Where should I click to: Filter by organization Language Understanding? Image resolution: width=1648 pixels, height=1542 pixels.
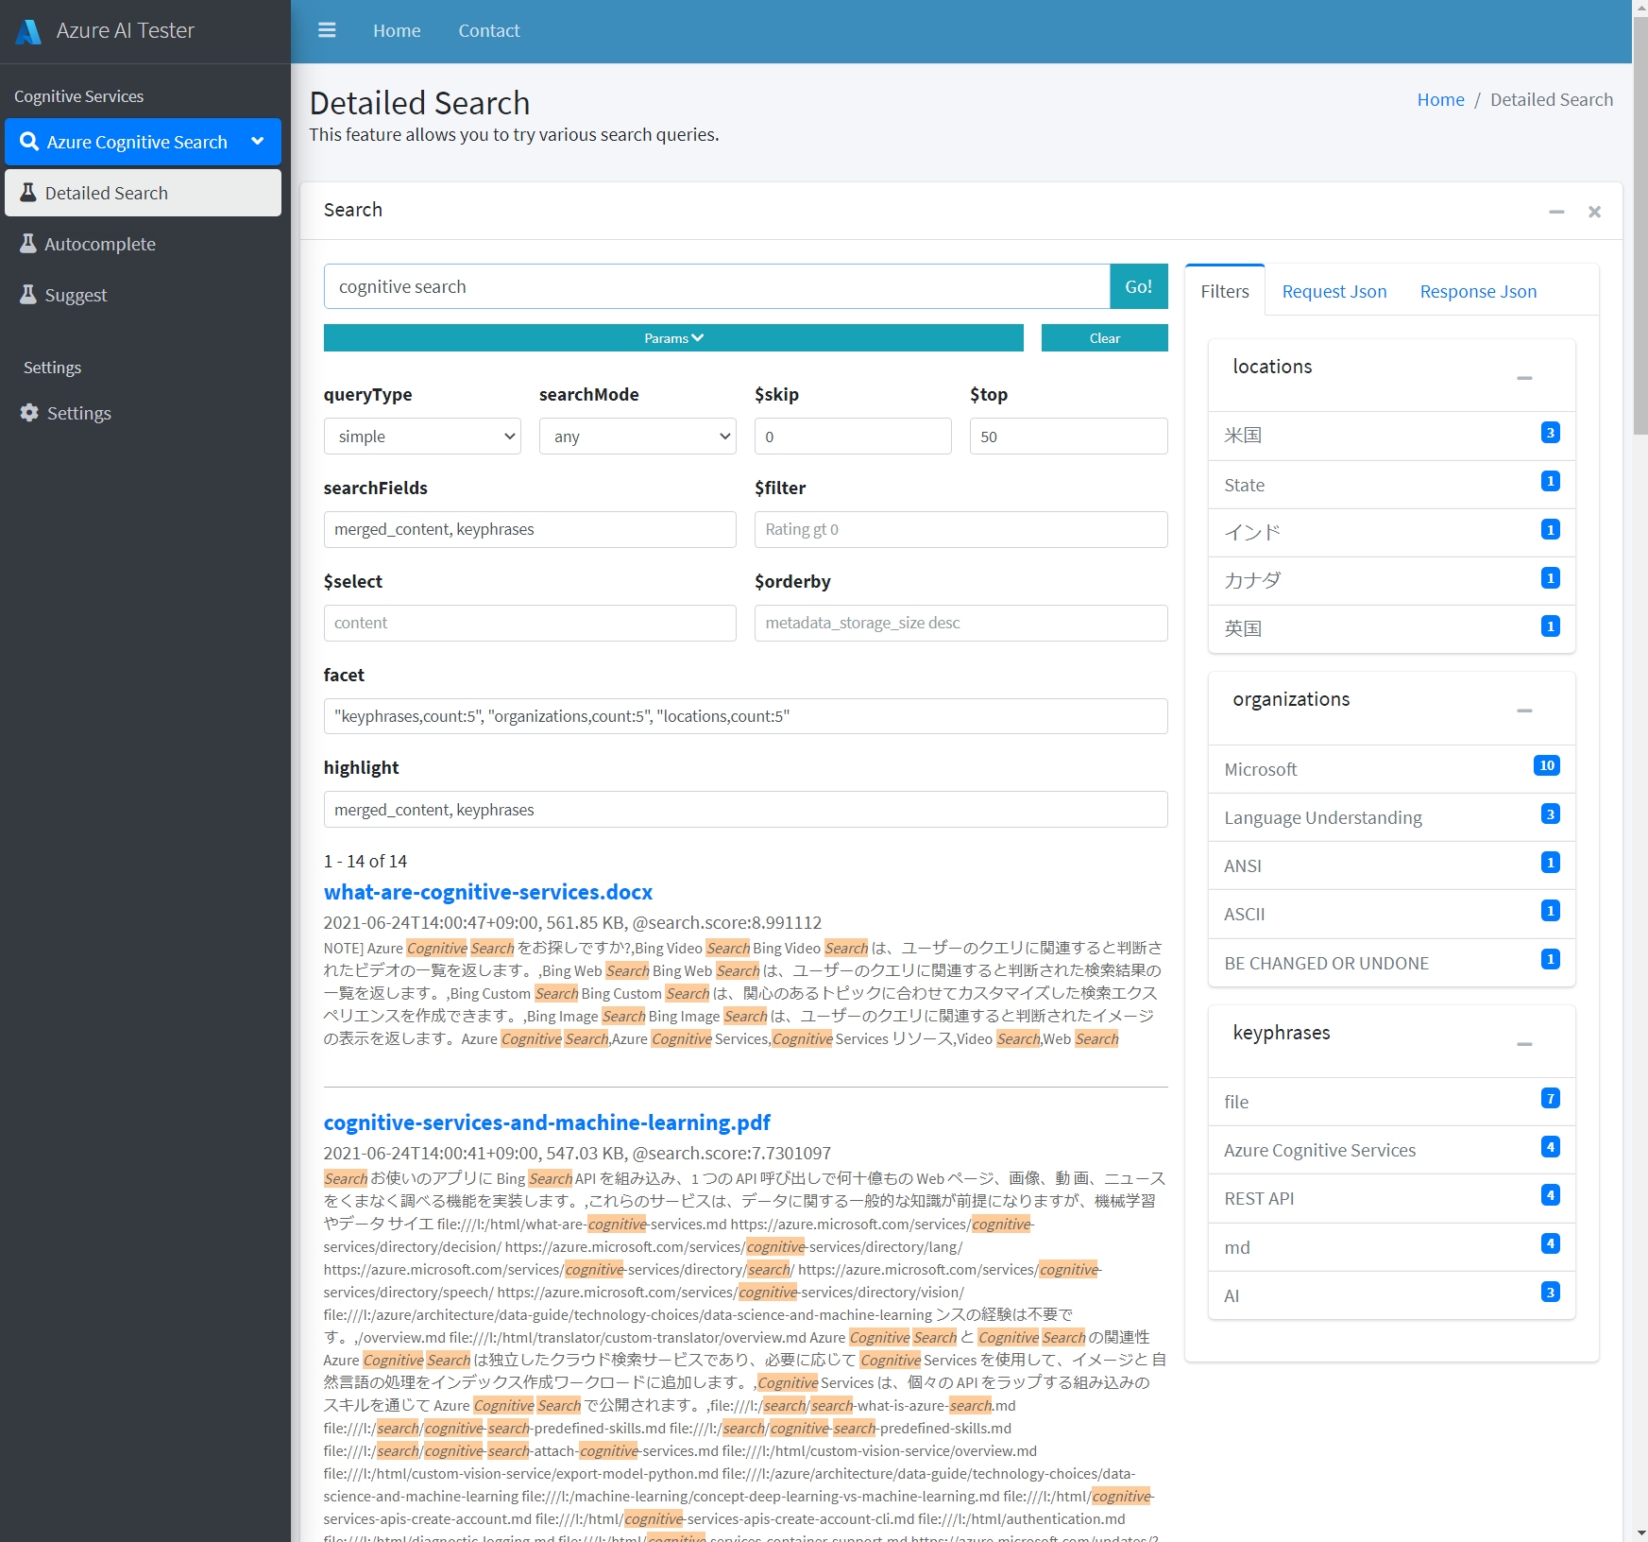[1392, 817]
